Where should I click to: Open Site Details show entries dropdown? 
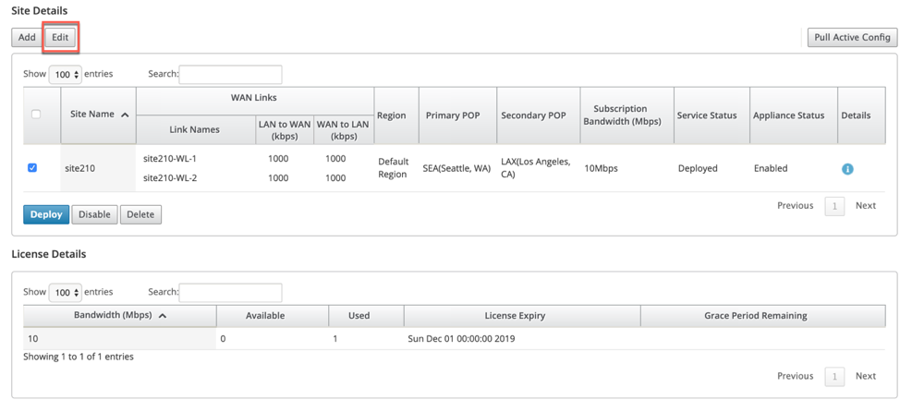(x=65, y=75)
